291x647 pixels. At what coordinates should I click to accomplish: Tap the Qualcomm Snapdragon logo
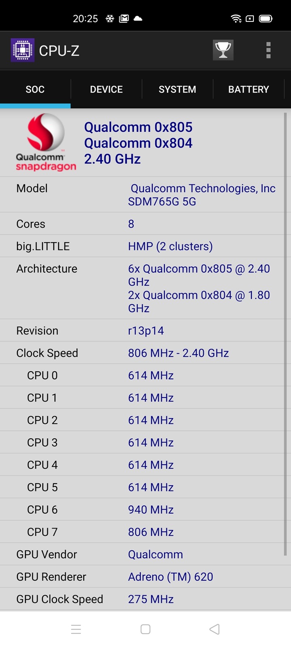(x=46, y=142)
